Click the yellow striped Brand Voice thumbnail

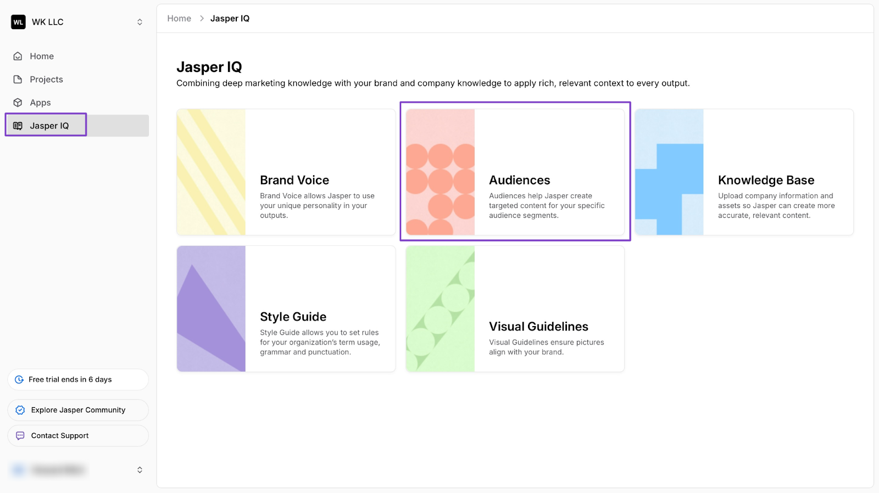(x=211, y=172)
